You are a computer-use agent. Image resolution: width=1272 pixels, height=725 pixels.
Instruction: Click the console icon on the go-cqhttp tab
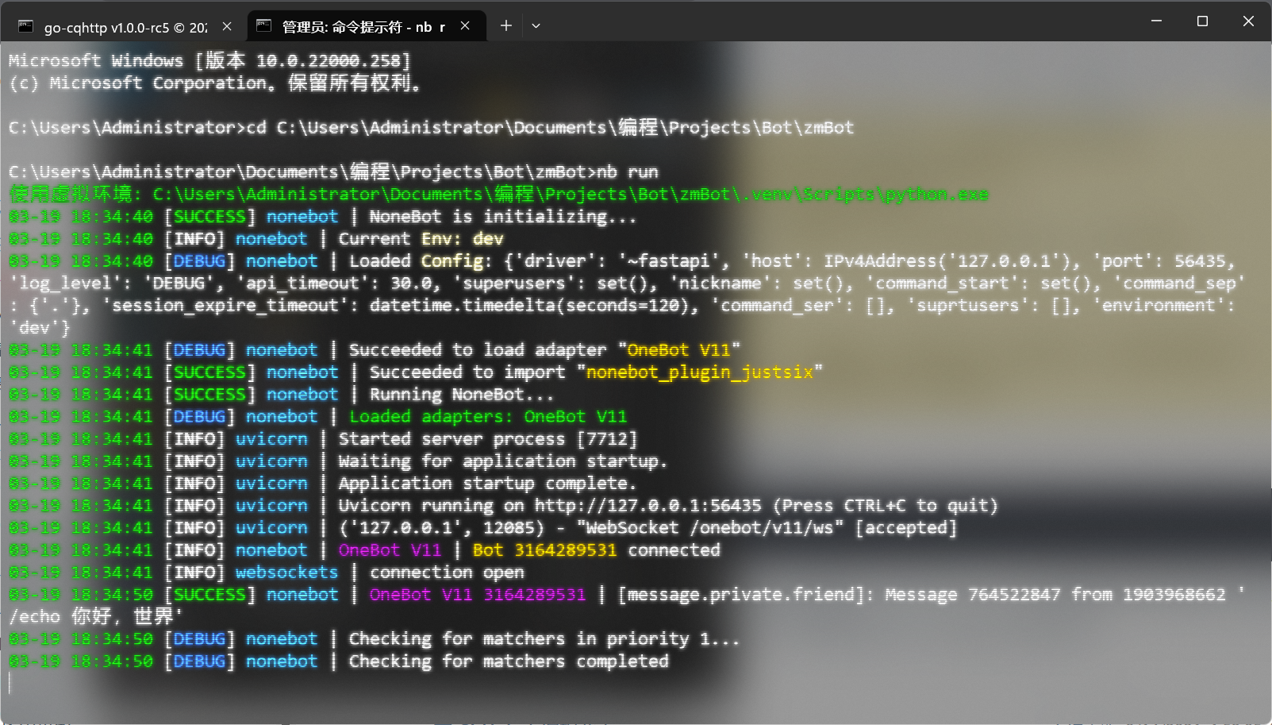(25, 25)
